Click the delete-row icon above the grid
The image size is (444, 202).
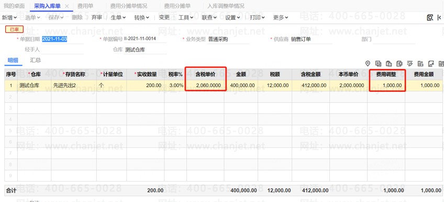pos(399,64)
